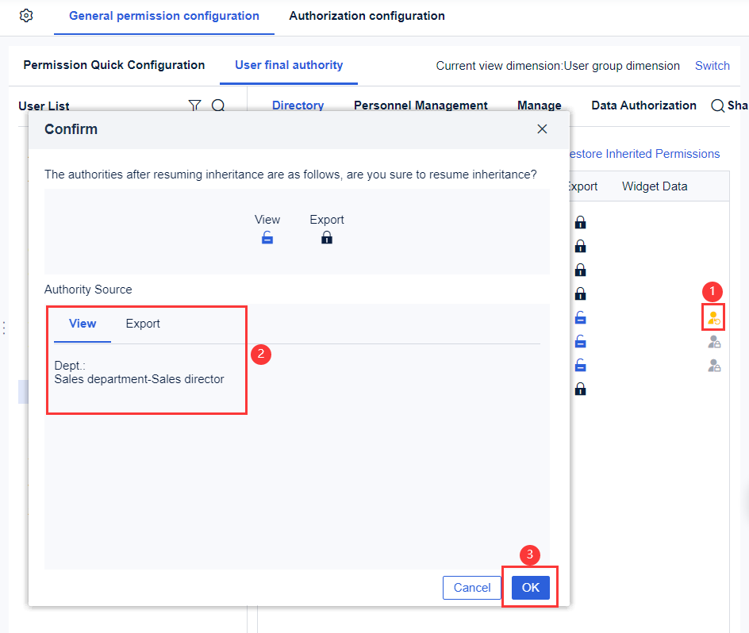
Task: Open the filter icon next to User List
Action: pyautogui.click(x=194, y=105)
